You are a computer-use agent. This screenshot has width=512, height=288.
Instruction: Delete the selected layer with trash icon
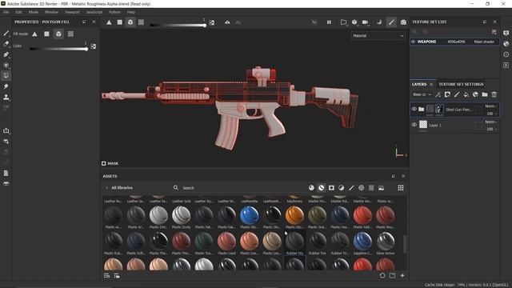pyautogui.click(x=494, y=94)
